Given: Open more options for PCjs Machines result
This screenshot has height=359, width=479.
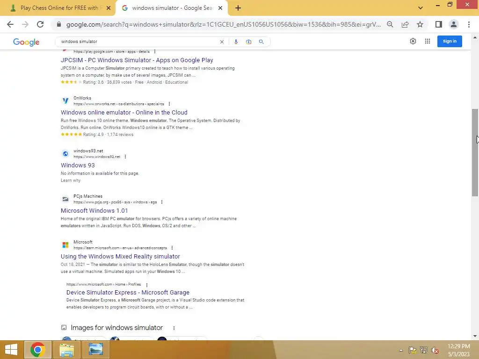Looking at the screenshot, I should coord(162,202).
